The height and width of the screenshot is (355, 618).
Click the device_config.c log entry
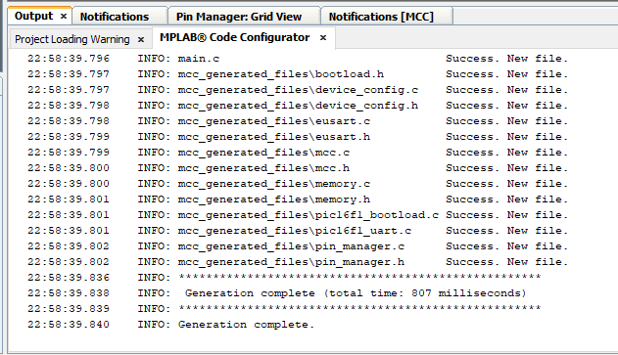pyautogui.click(x=298, y=90)
